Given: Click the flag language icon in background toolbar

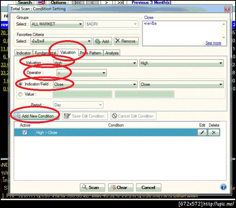Looking at the screenshot, I should point(42,2).
